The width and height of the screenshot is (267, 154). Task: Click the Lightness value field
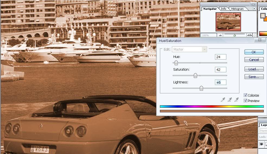[221, 82]
